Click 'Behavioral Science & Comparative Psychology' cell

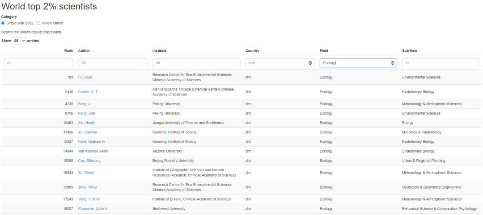pos(439,209)
